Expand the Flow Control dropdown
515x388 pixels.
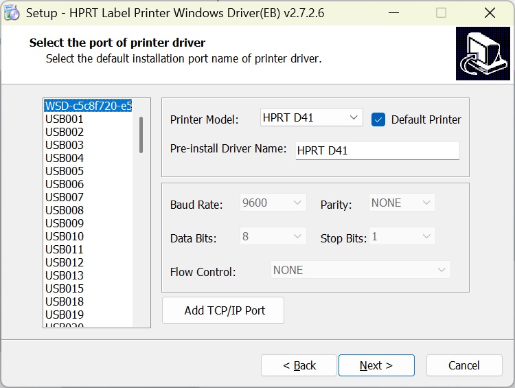360,271
